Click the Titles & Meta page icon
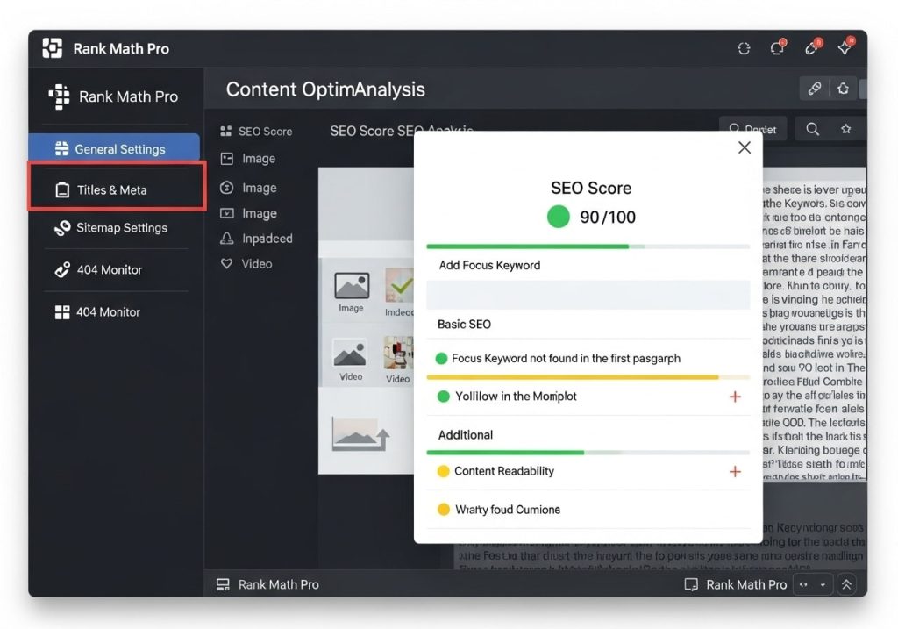898x629 pixels. click(x=62, y=190)
